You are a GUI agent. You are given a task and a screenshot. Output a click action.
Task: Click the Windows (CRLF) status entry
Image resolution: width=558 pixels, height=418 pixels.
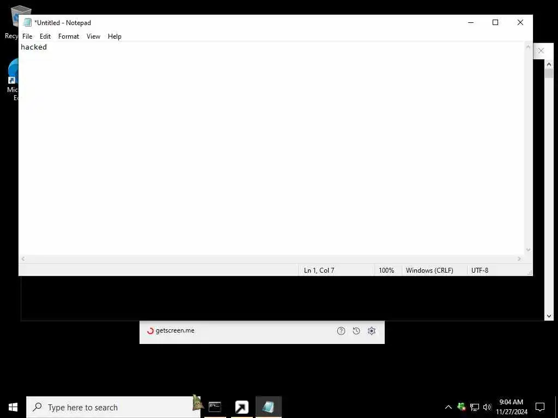(x=429, y=270)
